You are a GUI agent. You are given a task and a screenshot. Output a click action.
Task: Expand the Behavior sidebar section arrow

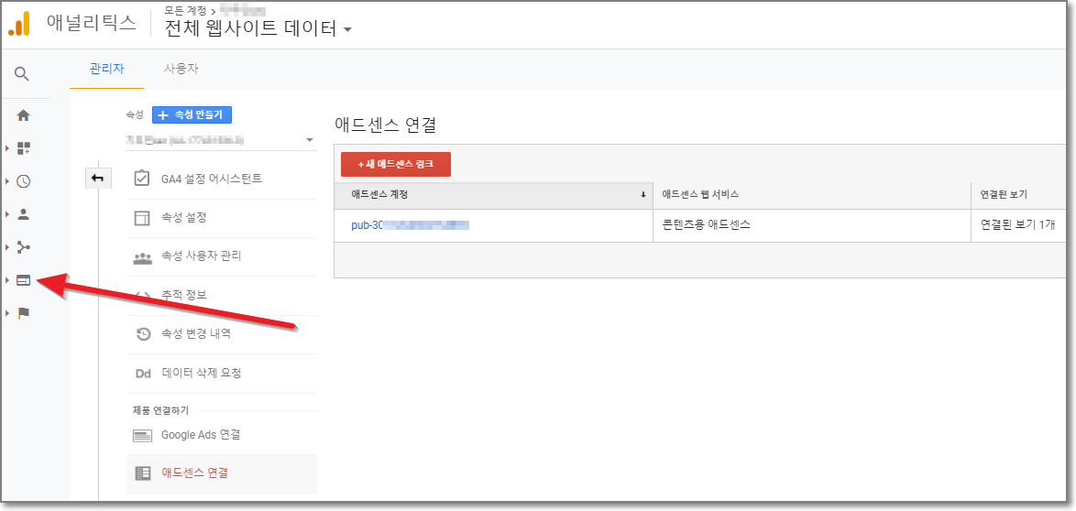[7, 280]
